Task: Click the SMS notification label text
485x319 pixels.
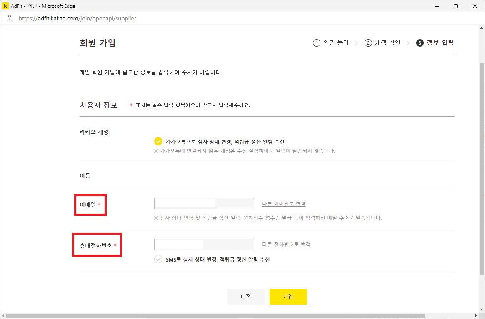Action: pos(218,259)
